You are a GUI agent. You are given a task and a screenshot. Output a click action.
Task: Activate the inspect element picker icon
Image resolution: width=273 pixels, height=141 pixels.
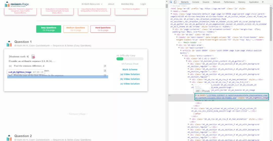tap(171, 2)
